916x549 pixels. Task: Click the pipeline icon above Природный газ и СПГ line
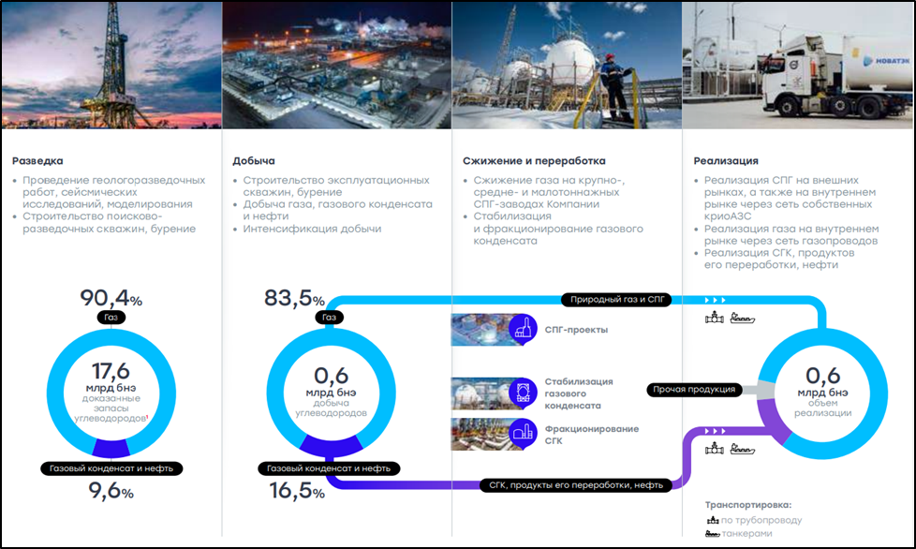coord(714,319)
